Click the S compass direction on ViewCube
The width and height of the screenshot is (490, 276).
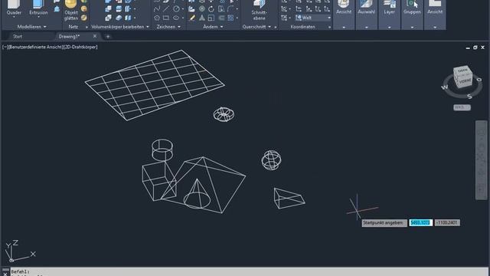click(x=469, y=97)
